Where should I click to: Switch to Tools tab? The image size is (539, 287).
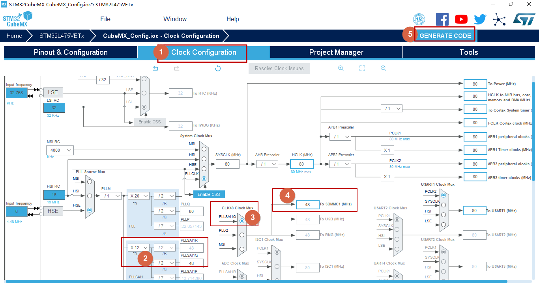[x=469, y=52]
